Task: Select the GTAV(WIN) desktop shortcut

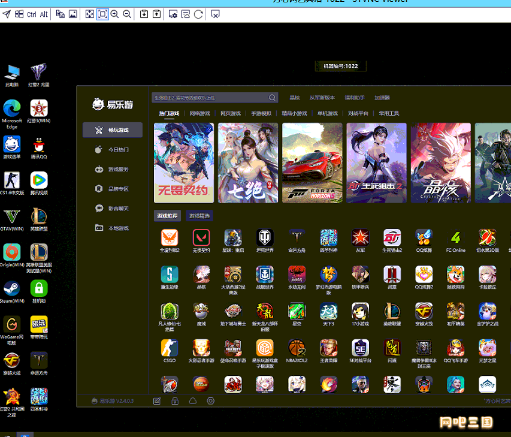Action: click(x=12, y=219)
